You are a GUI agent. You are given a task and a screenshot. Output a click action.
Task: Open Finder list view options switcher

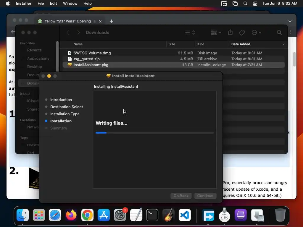190,33
